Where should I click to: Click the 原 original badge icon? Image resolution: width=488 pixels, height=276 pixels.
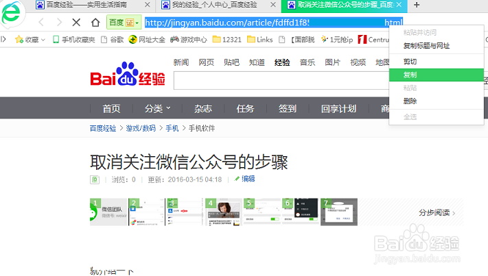pyautogui.click(x=95, y=179)
